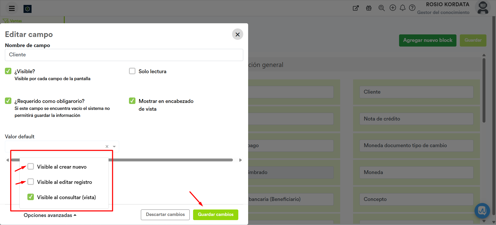Viewport: 496px width, 225px height.
Task: Click the gift icon in header
Action: (369, 8)
